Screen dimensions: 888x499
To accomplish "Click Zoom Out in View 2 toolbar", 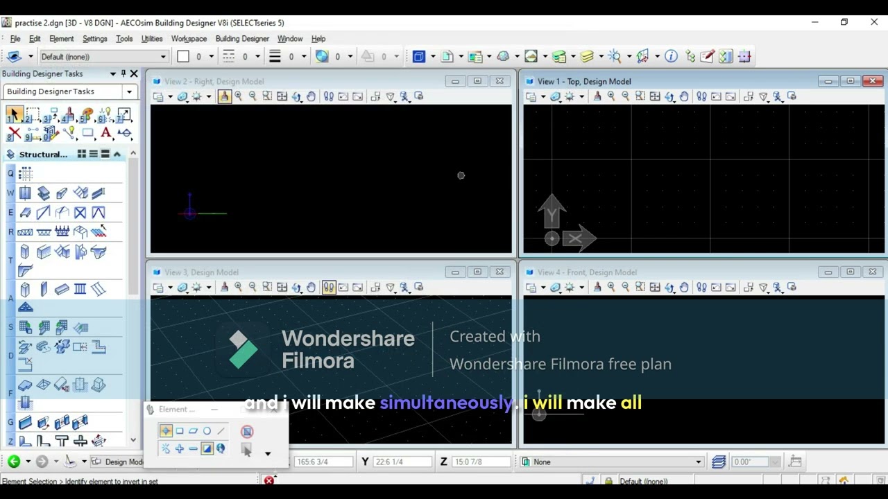I will 253,96.
